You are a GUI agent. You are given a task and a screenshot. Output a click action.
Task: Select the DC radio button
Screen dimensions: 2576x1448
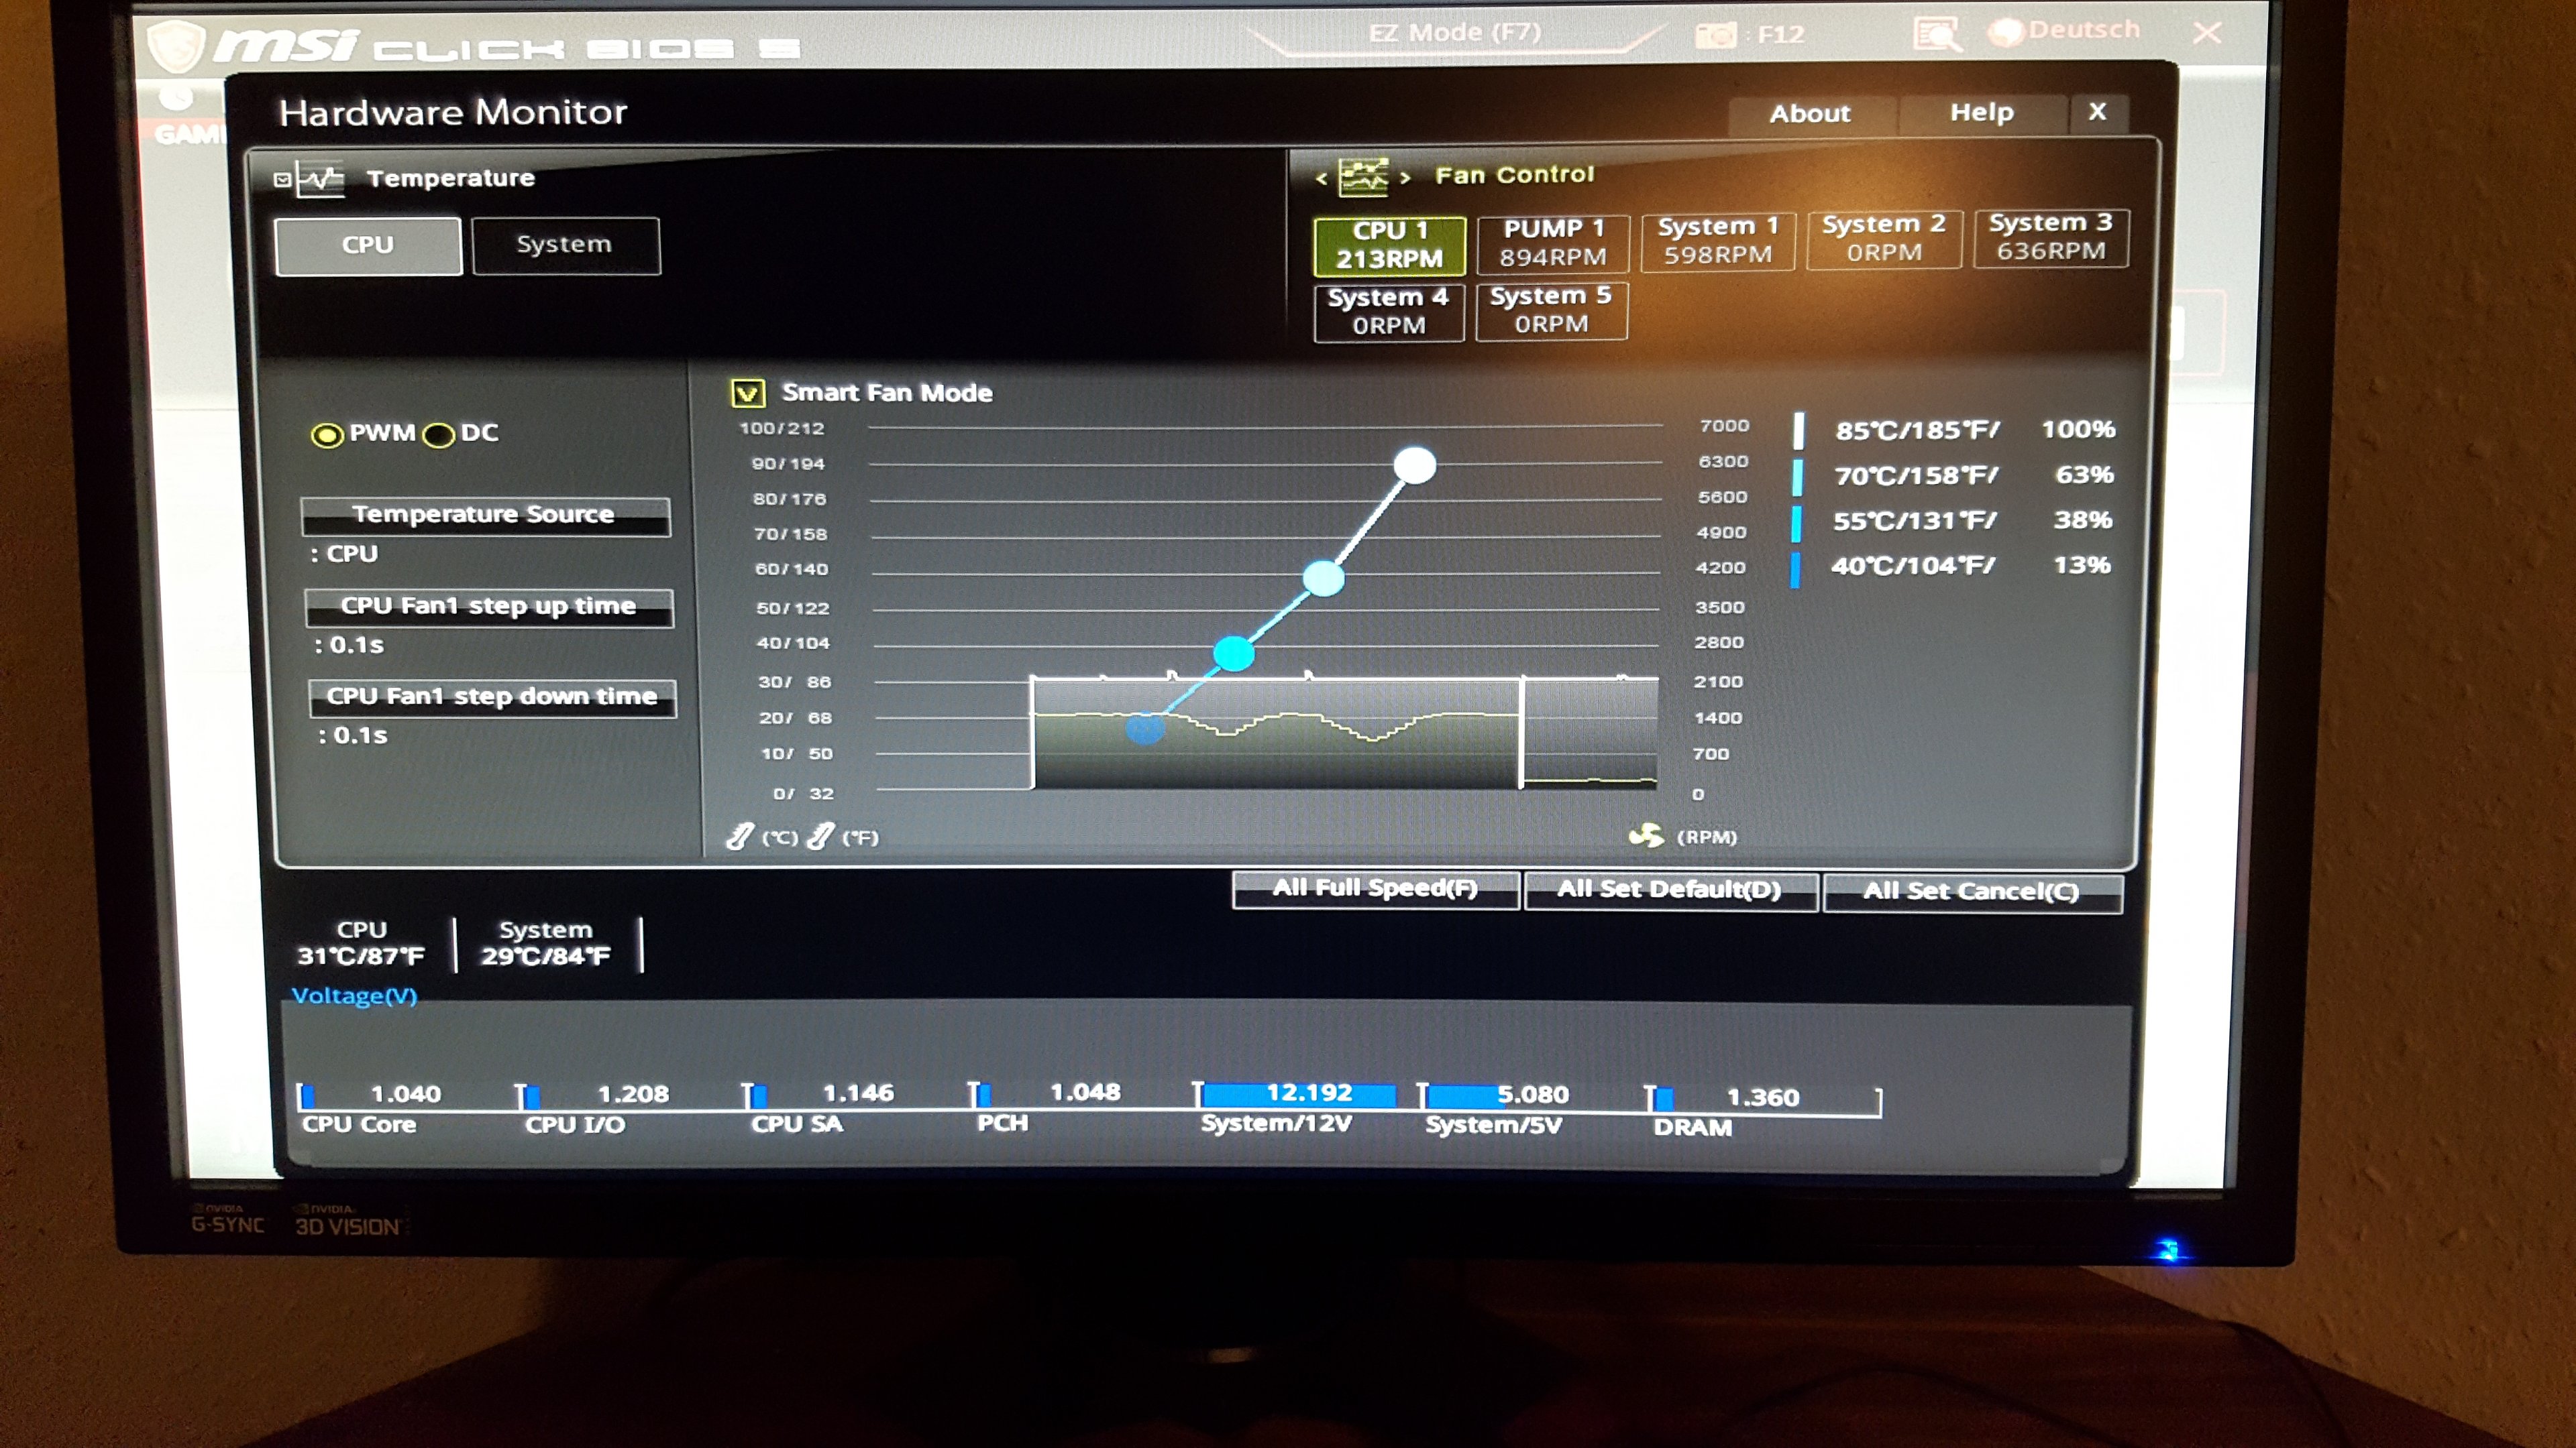438,434
